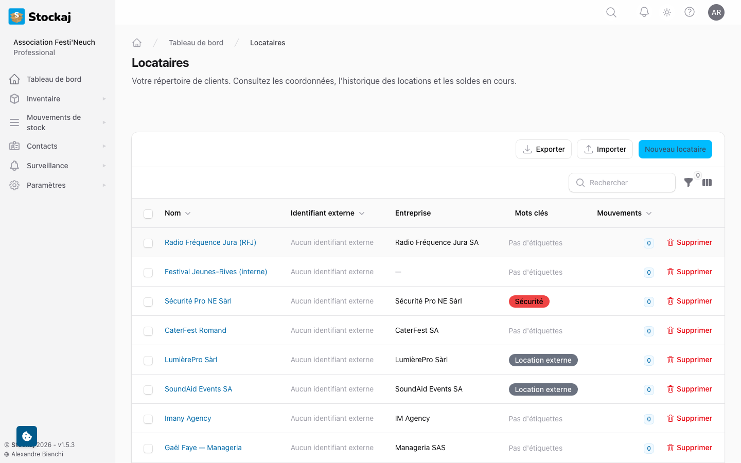The width and height of the screenshot is (741, 463).
Task: Open notifications bell icon
Action: tap(644, 12)
